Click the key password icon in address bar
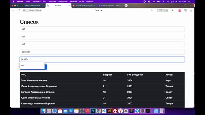 point(152,11)
